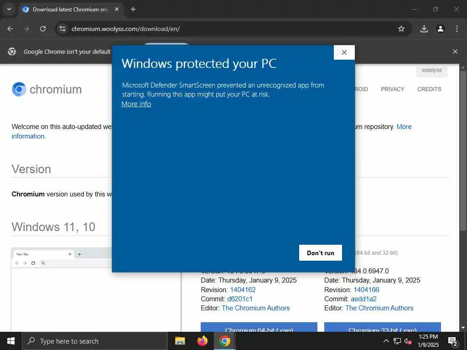Click Chromium 64-bit (.exe) download button
The image size is (467, 350).
(x=259, y=327)
